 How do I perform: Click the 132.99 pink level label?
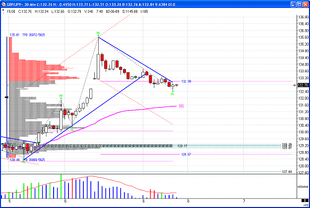coord(186,81)
